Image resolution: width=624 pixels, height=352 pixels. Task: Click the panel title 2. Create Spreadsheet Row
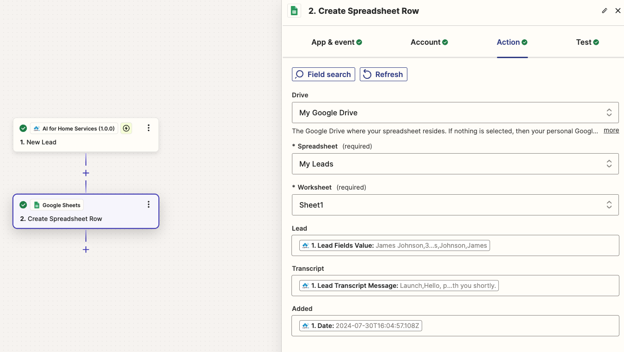[x=363, y=11]
